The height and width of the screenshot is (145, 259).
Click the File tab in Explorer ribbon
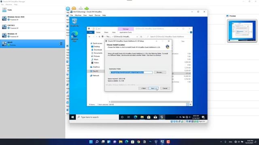(x=91, y=32)
